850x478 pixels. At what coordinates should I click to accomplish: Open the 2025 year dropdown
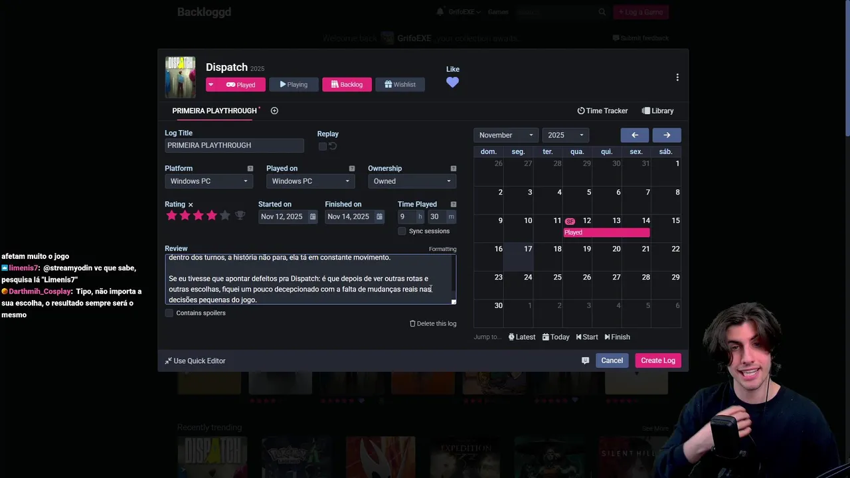click(x=565, y=135)
